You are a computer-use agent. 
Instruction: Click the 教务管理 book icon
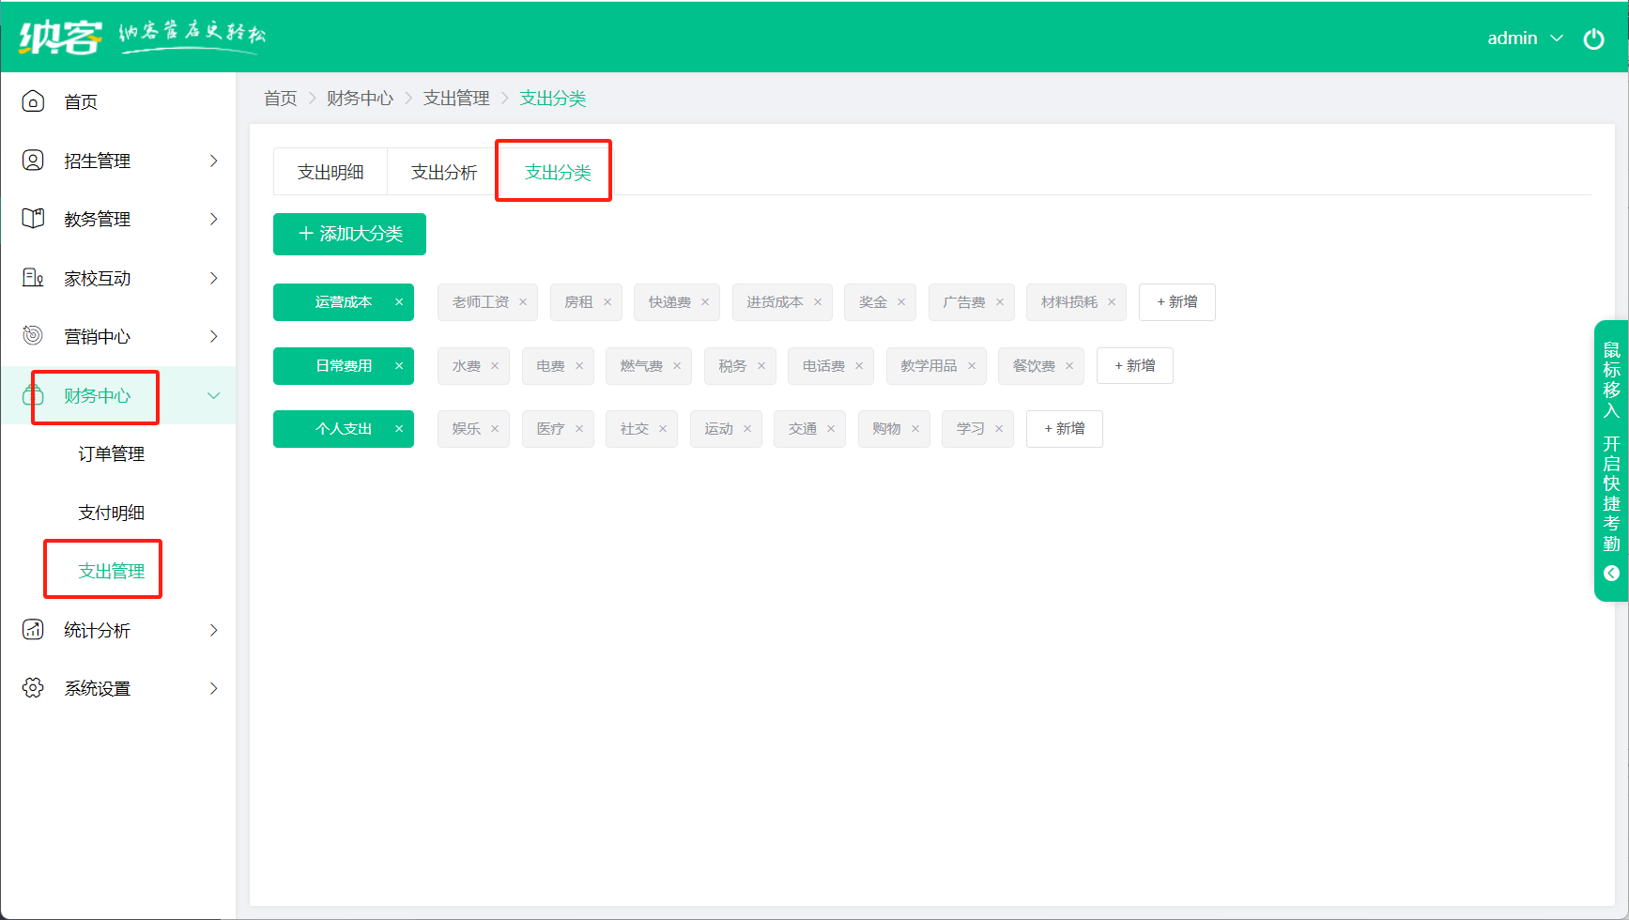point(33,219)
